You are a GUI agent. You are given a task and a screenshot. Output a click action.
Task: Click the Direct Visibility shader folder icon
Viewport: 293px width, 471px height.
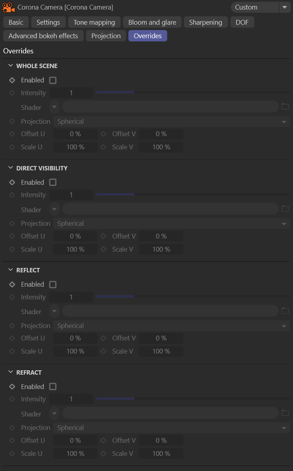285,209
